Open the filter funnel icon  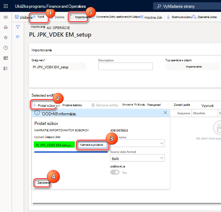18,27
